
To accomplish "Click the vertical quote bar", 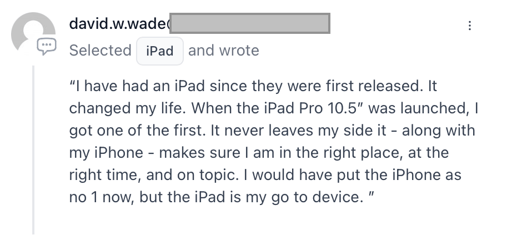I will (33, 150).
